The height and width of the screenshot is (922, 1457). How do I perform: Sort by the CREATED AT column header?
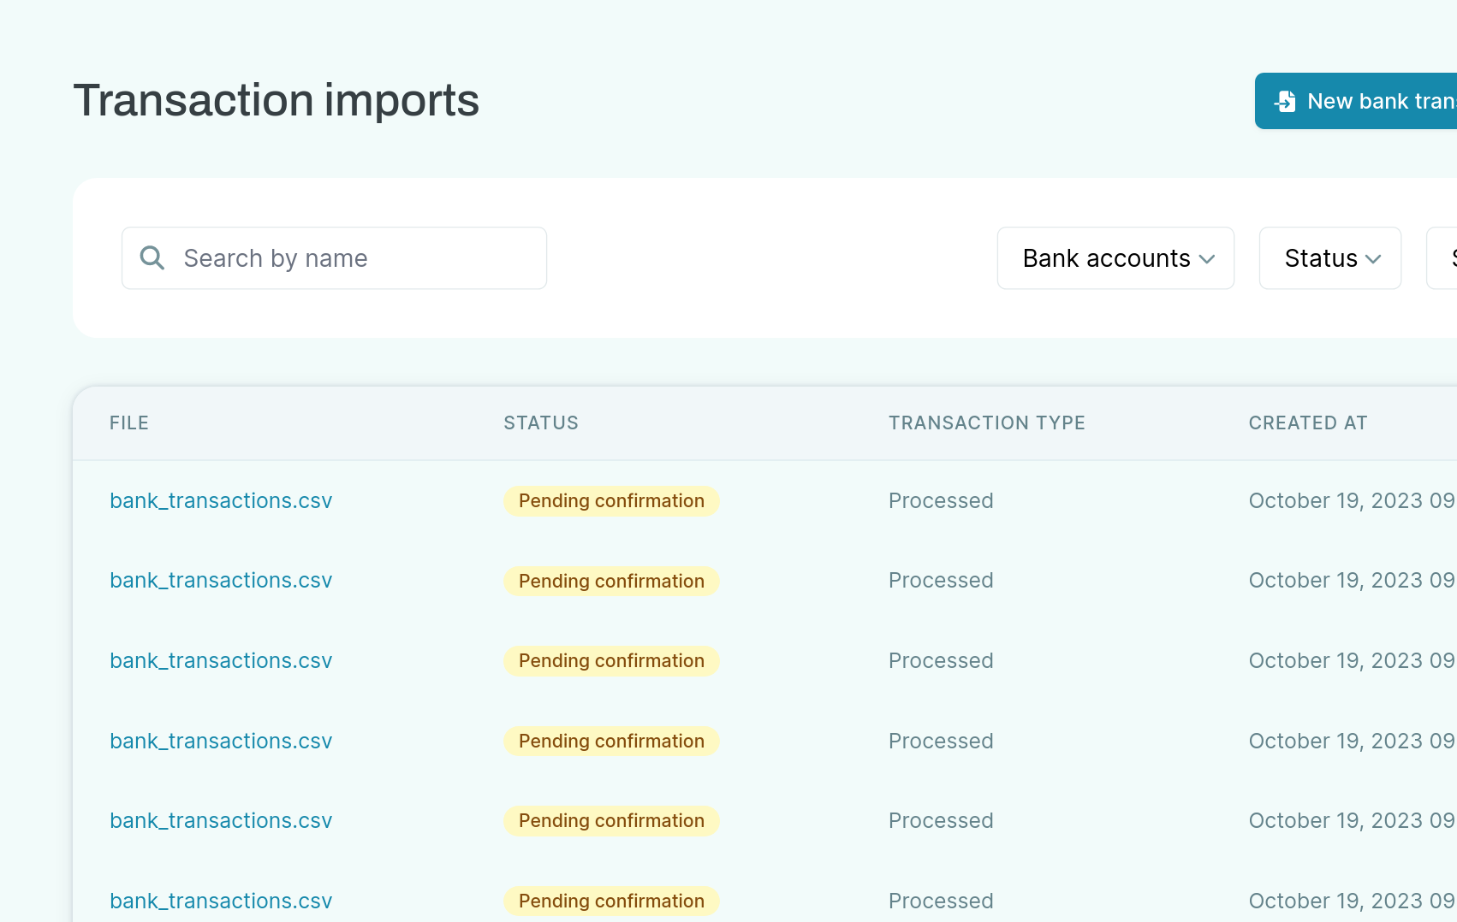(x=1308, y=423)
